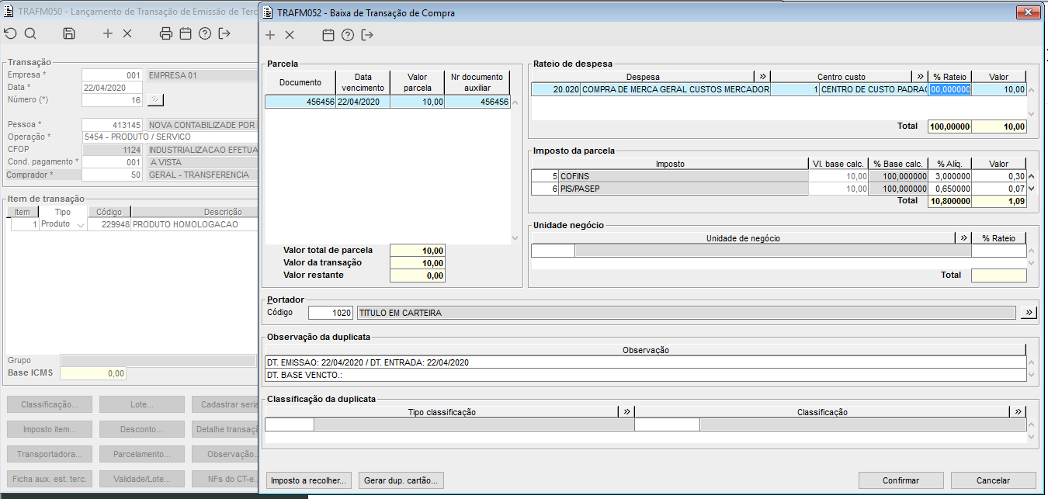
Task: Open the calendar icon in TRAFM052 toolbar
Action: 328,35
